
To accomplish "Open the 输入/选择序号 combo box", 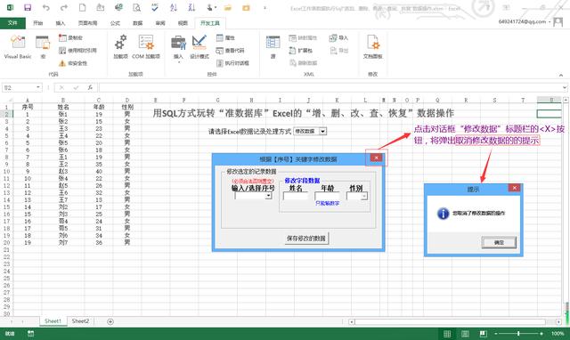I will [x=269, y=196].
